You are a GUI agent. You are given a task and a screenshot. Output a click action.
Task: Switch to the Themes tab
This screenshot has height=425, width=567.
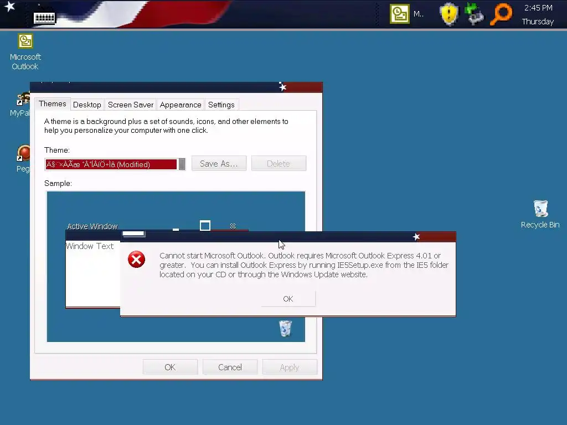pyautogui.click(x=53, y=104)
